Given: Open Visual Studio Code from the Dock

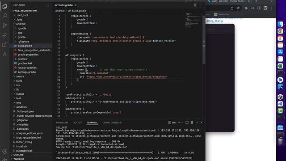Looking at the screenshot, I should (280, 104).
